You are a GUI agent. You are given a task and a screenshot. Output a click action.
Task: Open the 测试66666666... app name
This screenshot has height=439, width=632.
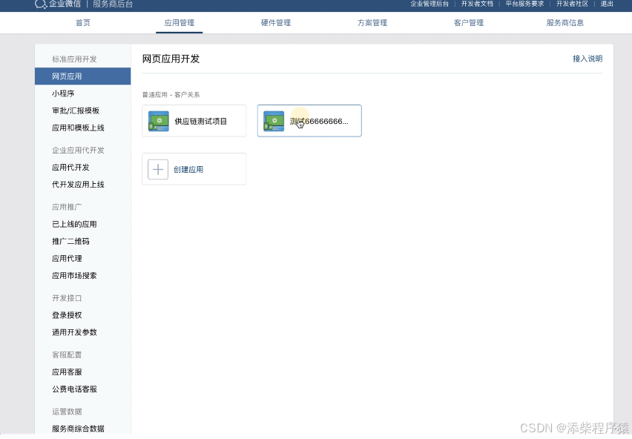point(319,121)
